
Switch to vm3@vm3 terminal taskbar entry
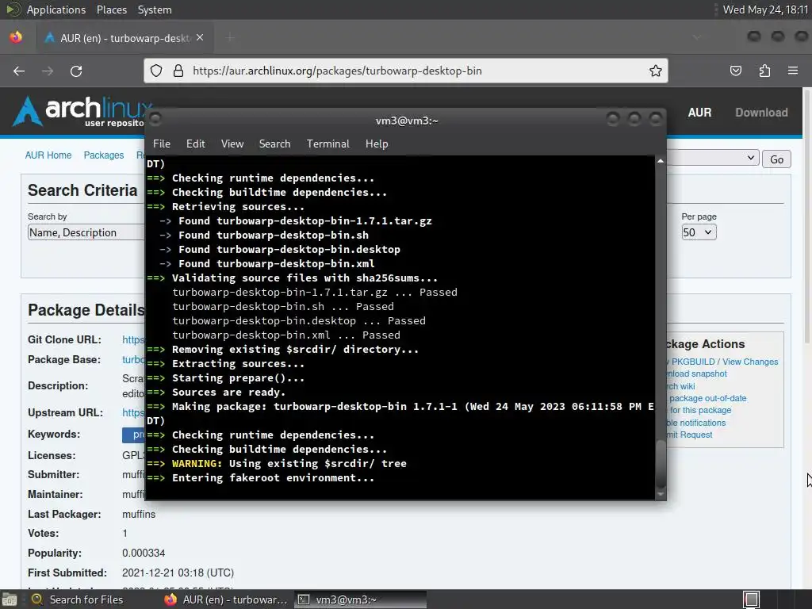click(x=361, y=599)
